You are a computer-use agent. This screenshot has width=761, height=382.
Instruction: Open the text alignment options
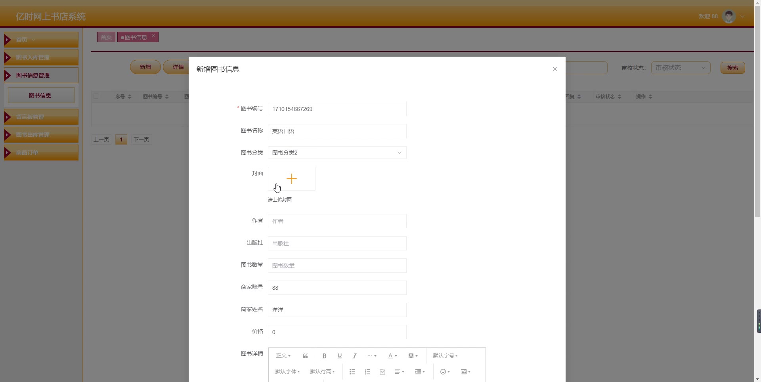tap(400, 372)
